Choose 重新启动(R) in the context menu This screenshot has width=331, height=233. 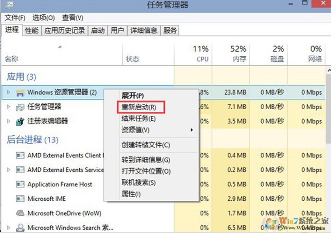(139, 107)
